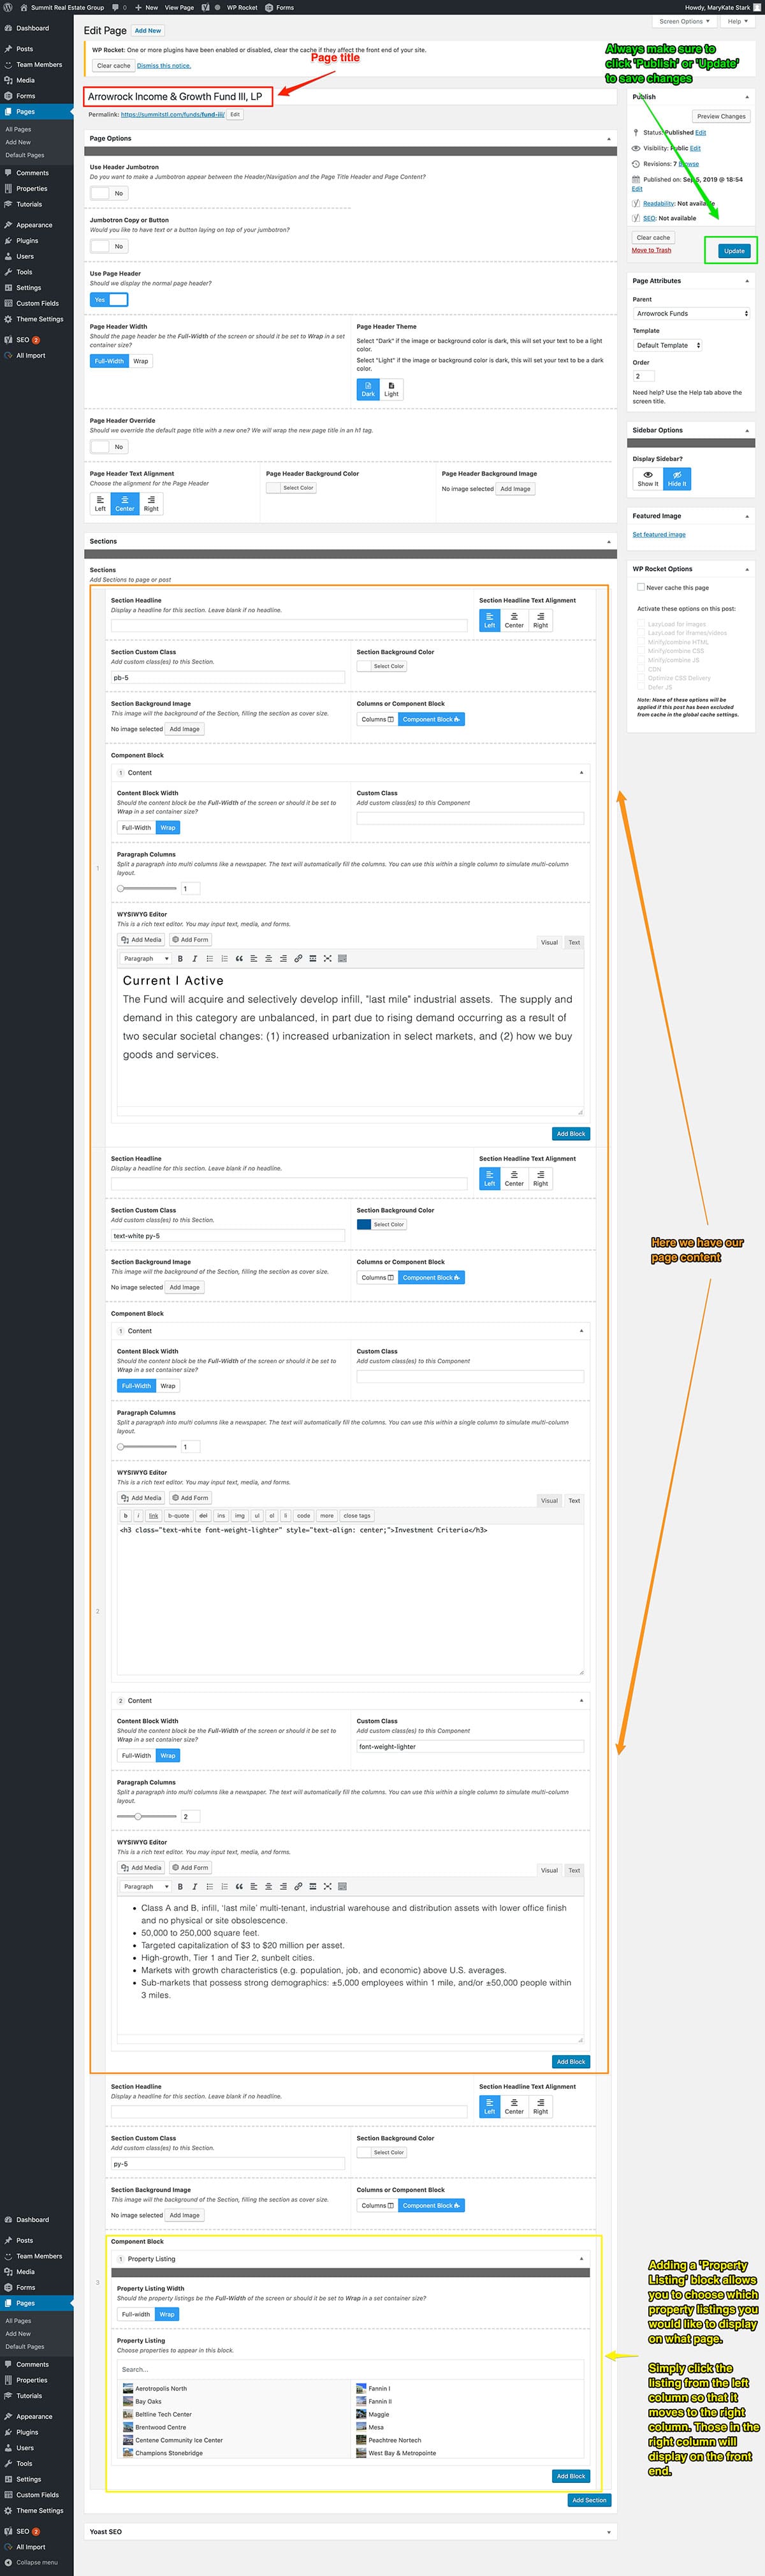Image resolution: width=765 pixels, height=2576 pixels.
Task: Set Page Header Text Alignment to Left
Action: click(x=100, y=504)
